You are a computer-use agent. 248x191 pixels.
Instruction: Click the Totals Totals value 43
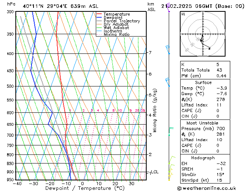pos(219,70)
